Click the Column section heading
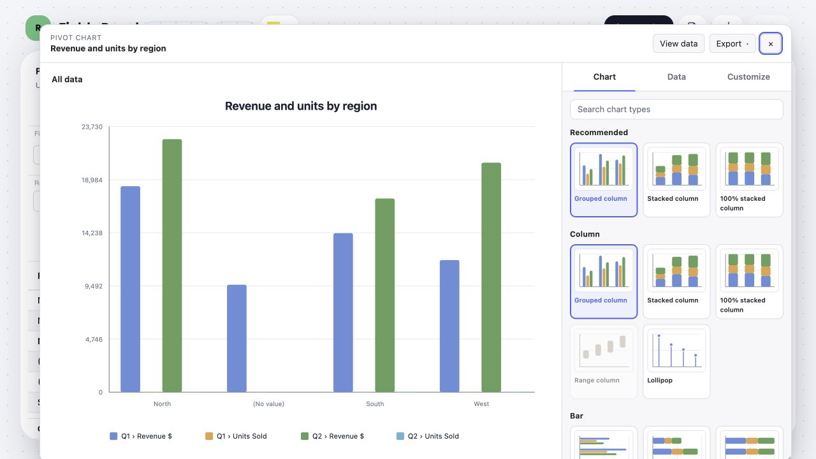This screenshot has height=459, width=816. [585, 234]
